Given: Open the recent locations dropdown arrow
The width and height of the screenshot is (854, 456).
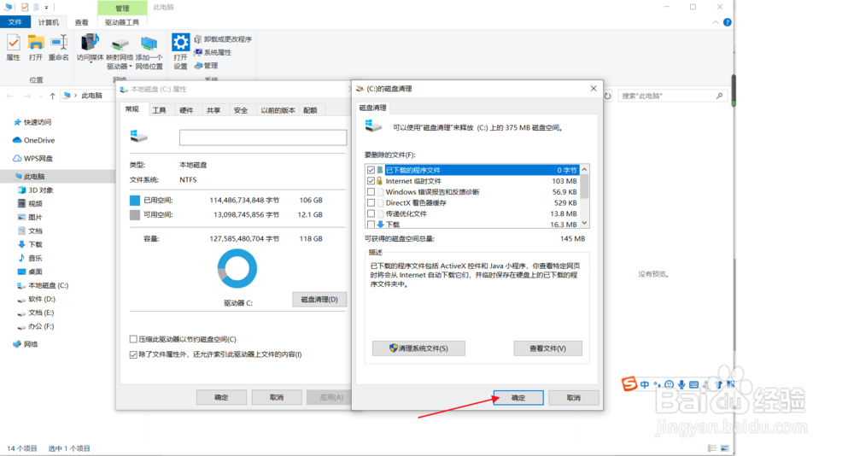Looking at the screenshot, I should click(41, 96).
